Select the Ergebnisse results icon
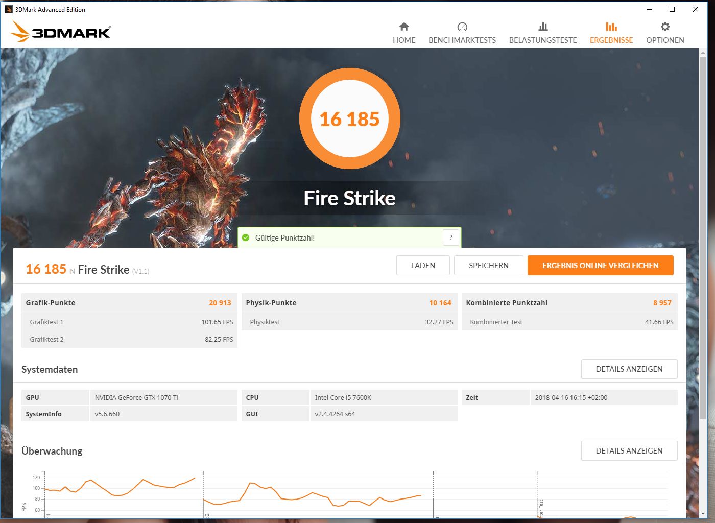 pyautogui.click(x=611, y=27)
